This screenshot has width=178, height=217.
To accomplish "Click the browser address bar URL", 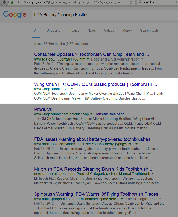I will 69,2.
